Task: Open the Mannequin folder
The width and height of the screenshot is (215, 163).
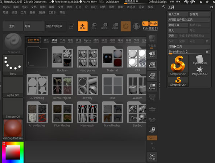Action: click(x=87, y=114)
